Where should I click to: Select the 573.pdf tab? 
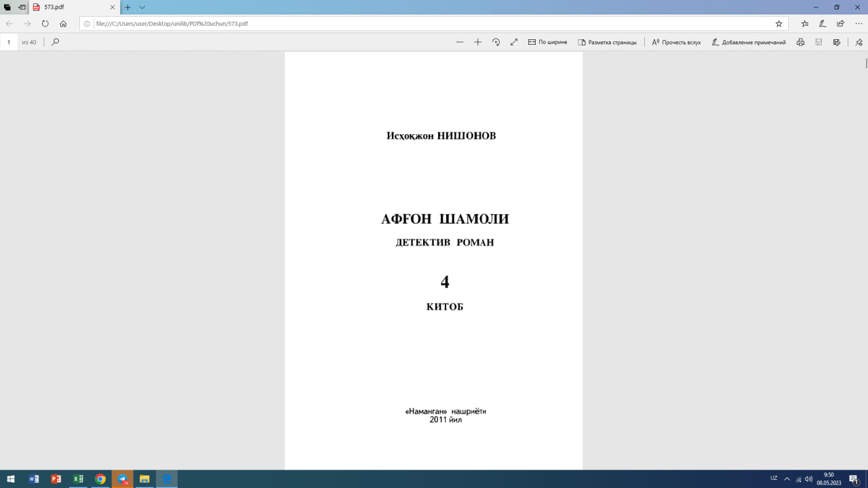click(x=68, y=7)
